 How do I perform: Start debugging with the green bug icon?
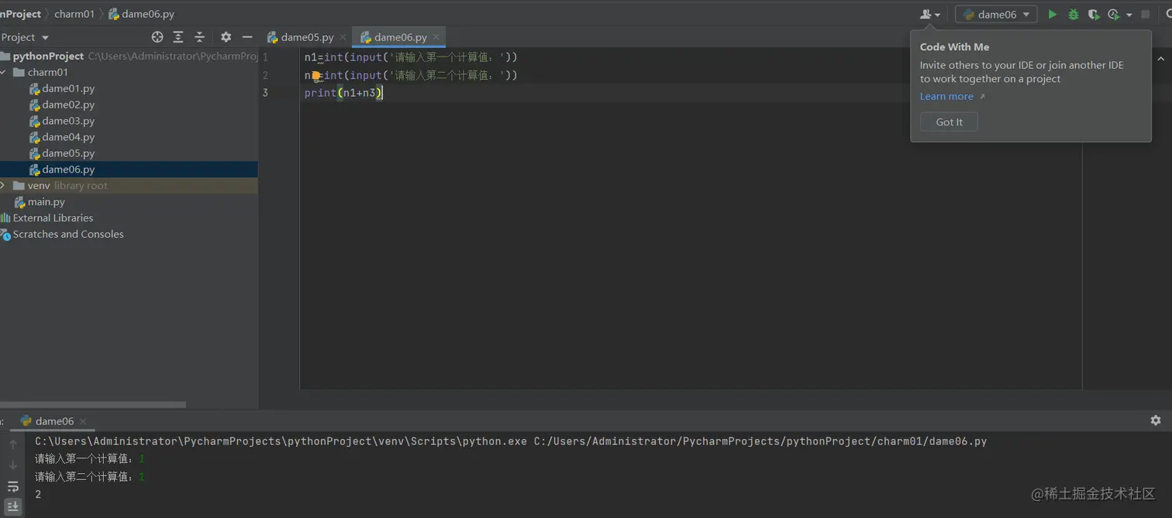coord(1073,15)
